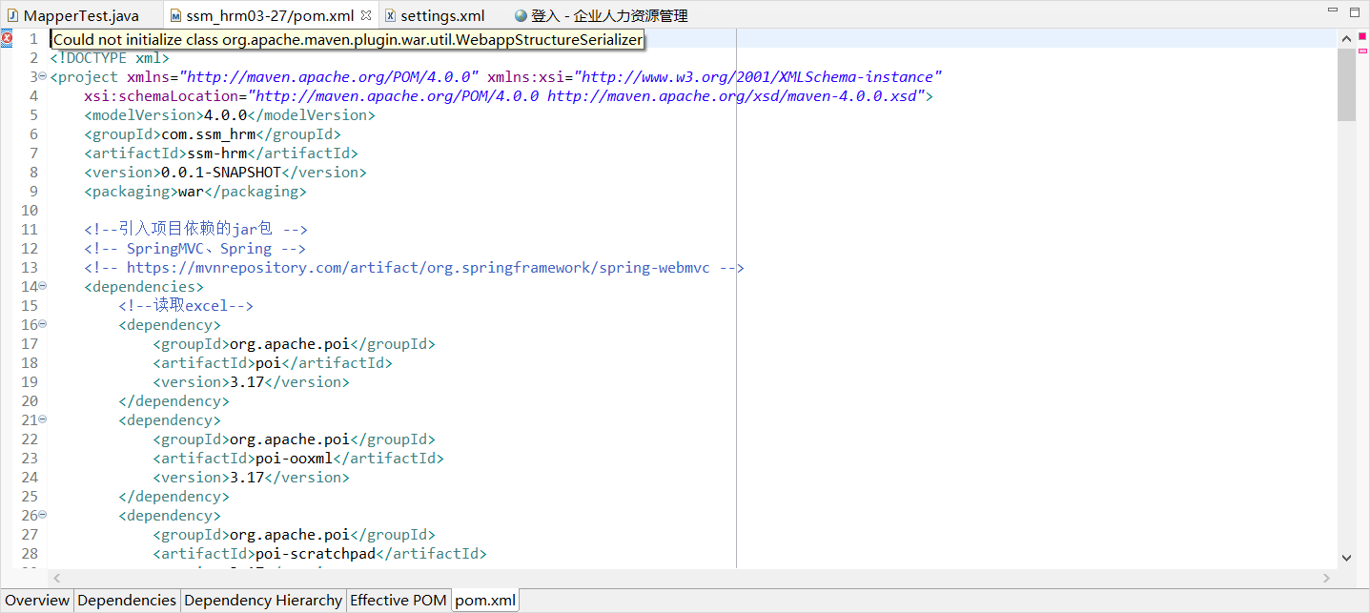The image size is (1370, 613).
Task: Switch to the Dependencies tab
Action: [x=126, y=601]
